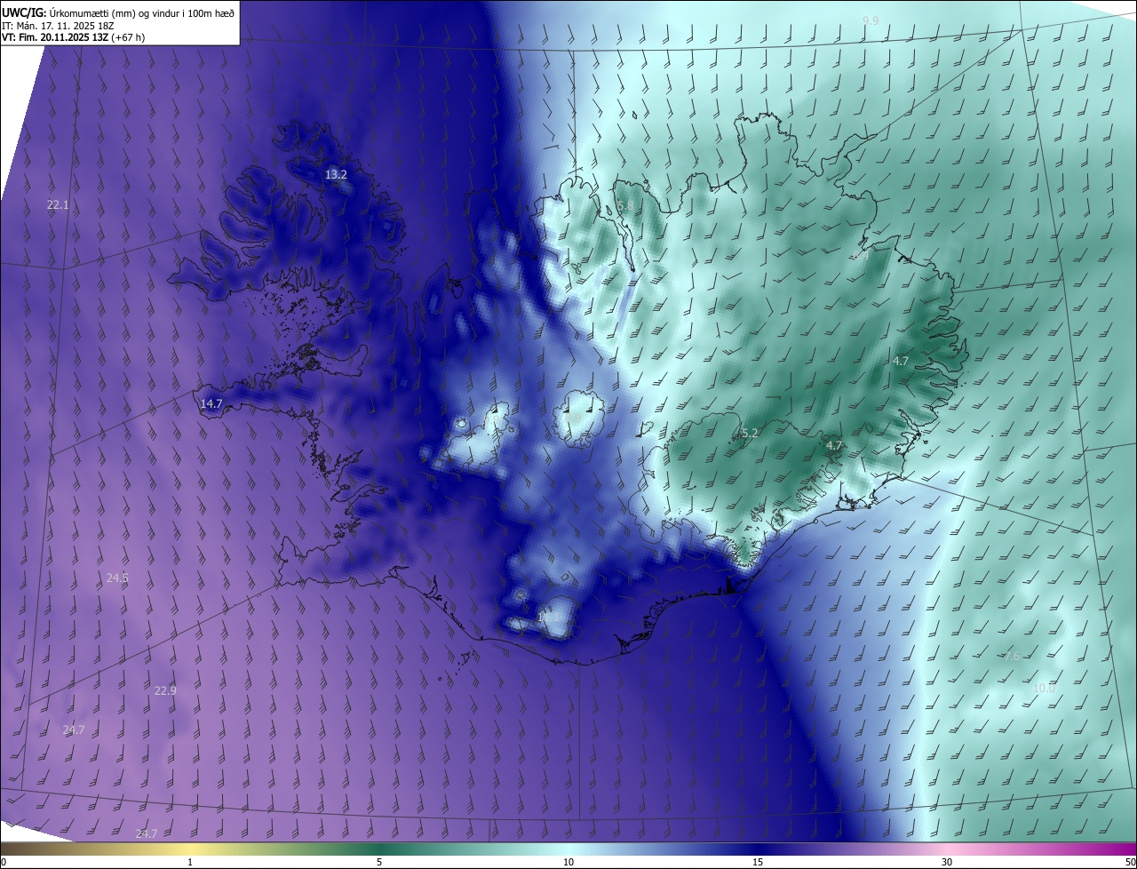Click the precipitation colour scale bar
Image resolution: width=1137 pixels, height=869 pixels.
point(568,849)
